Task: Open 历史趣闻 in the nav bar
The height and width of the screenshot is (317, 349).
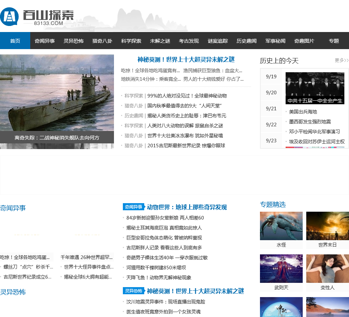Action: click(x=246, y=41)
